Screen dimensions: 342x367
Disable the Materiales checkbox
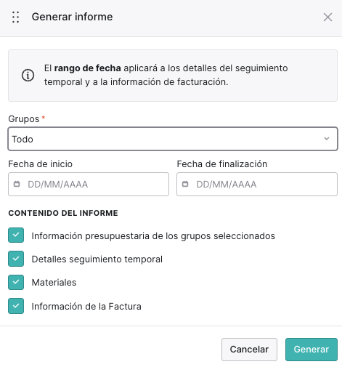pos(16,282)
